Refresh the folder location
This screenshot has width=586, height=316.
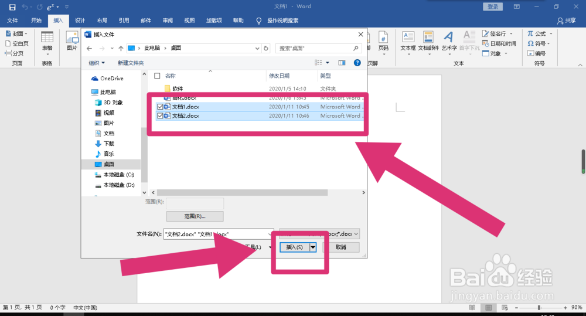pos(265,48)
